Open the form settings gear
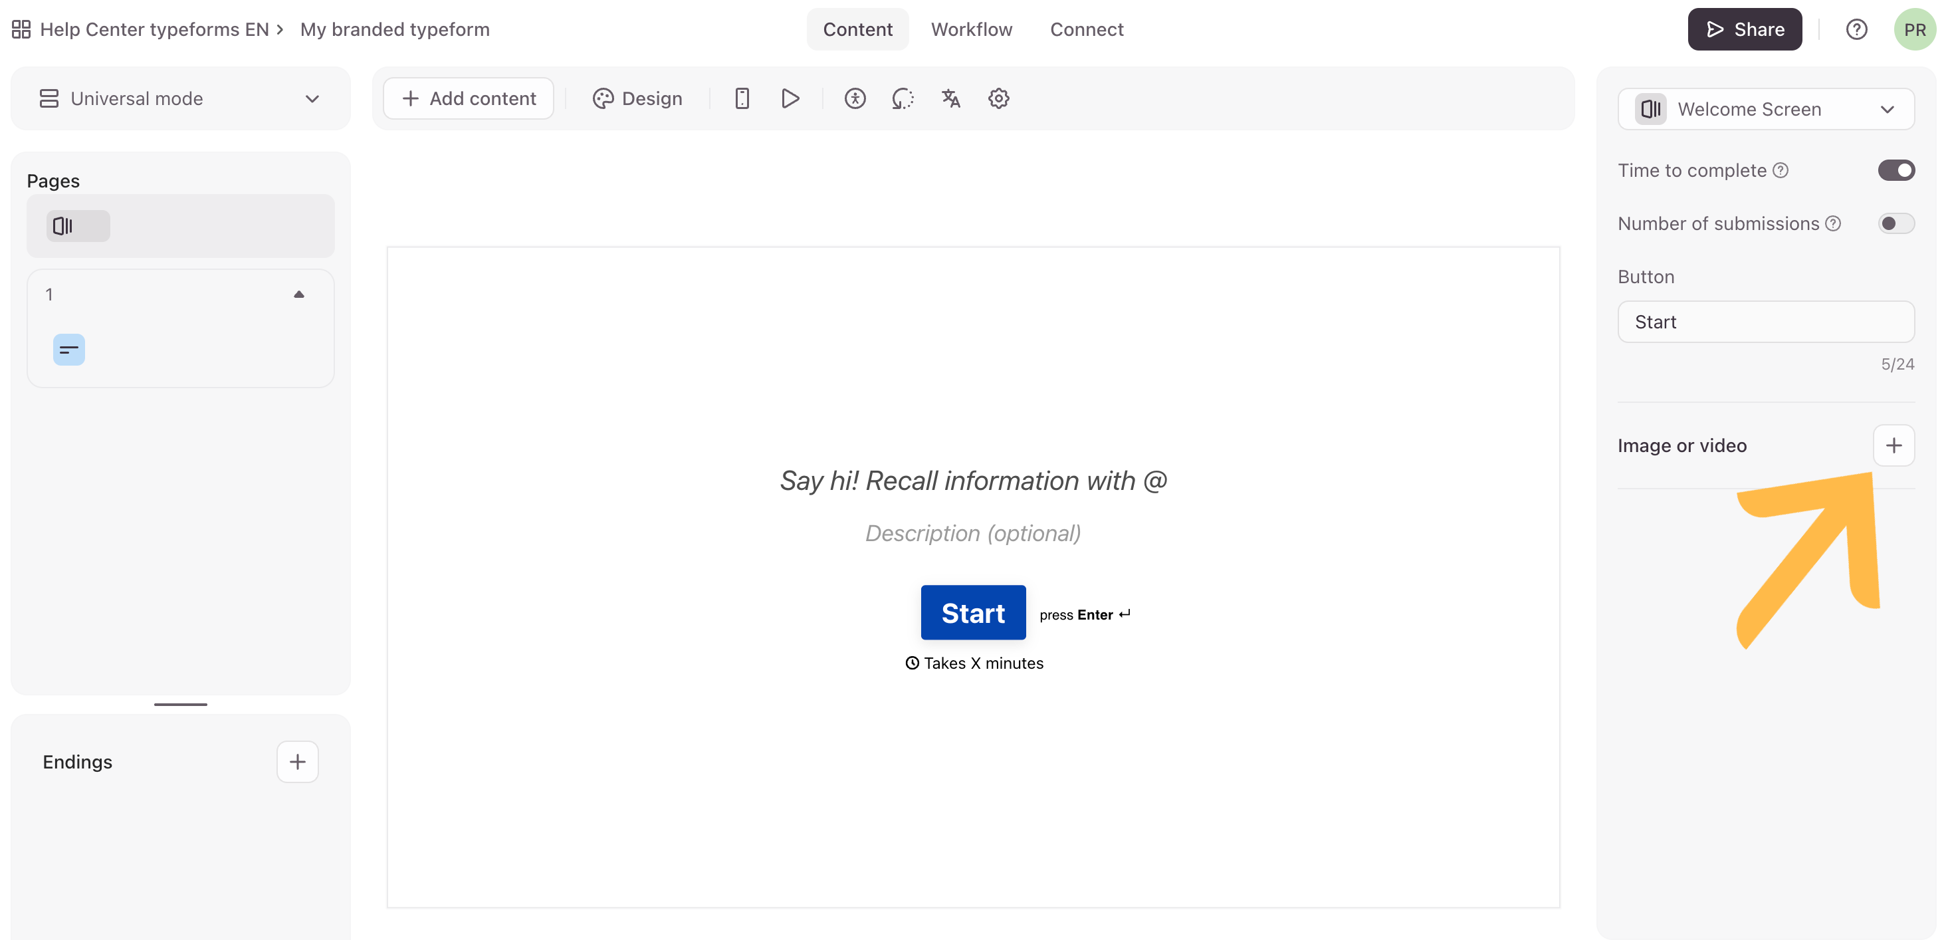The height and width of the screenshot is (940, 1950). click(998, 98)
